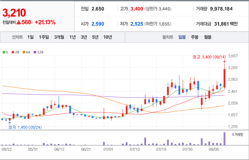Click the 3,265 price axis label
Screen dimensions: 249x160
point(233,68)
